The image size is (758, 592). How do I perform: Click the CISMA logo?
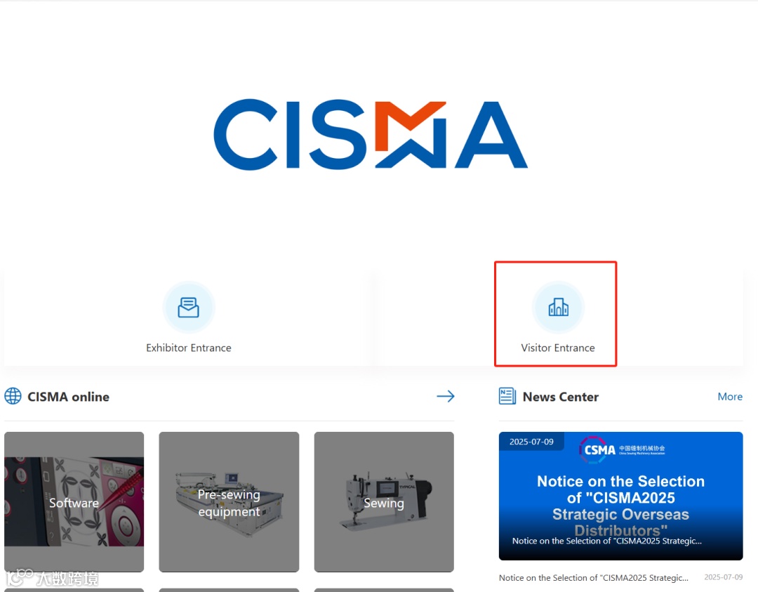coord(371,135)
